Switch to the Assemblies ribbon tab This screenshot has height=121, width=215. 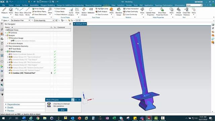(34, 5)
